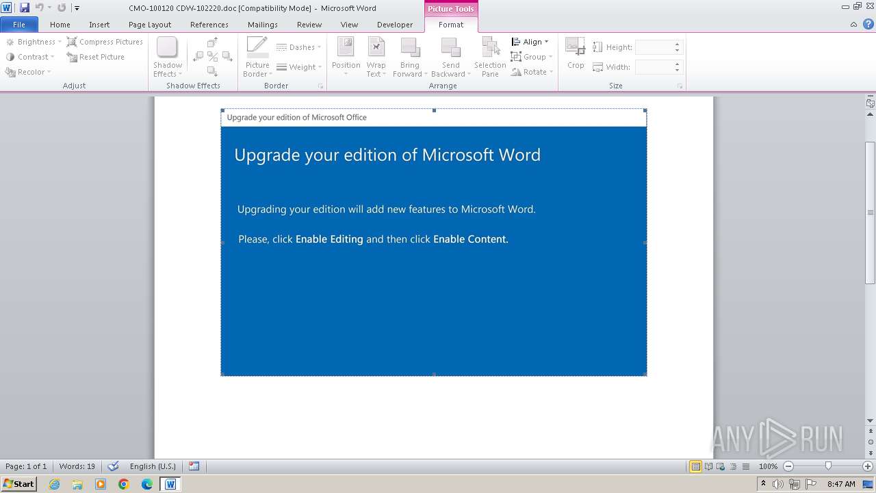Open the Brightness dropdown
This screenshot has height=493, width=876.
point(34,42)
